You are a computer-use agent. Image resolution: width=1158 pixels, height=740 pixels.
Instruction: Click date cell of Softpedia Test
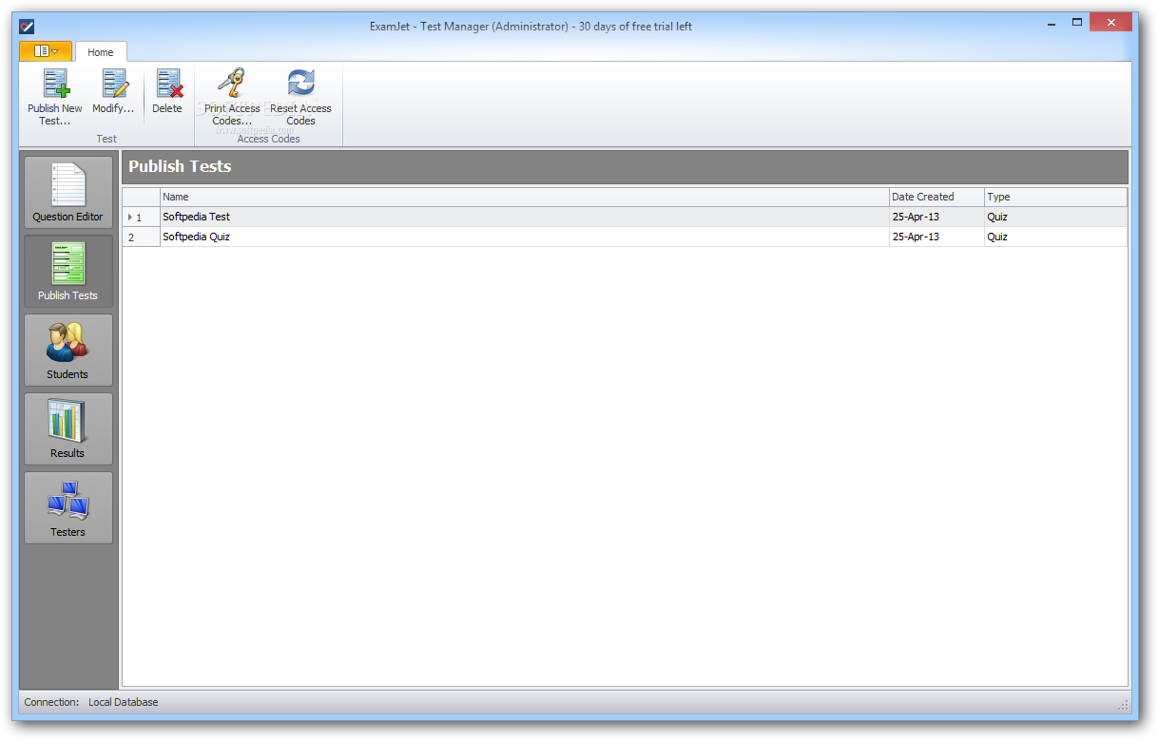click(x=936, y=217)
